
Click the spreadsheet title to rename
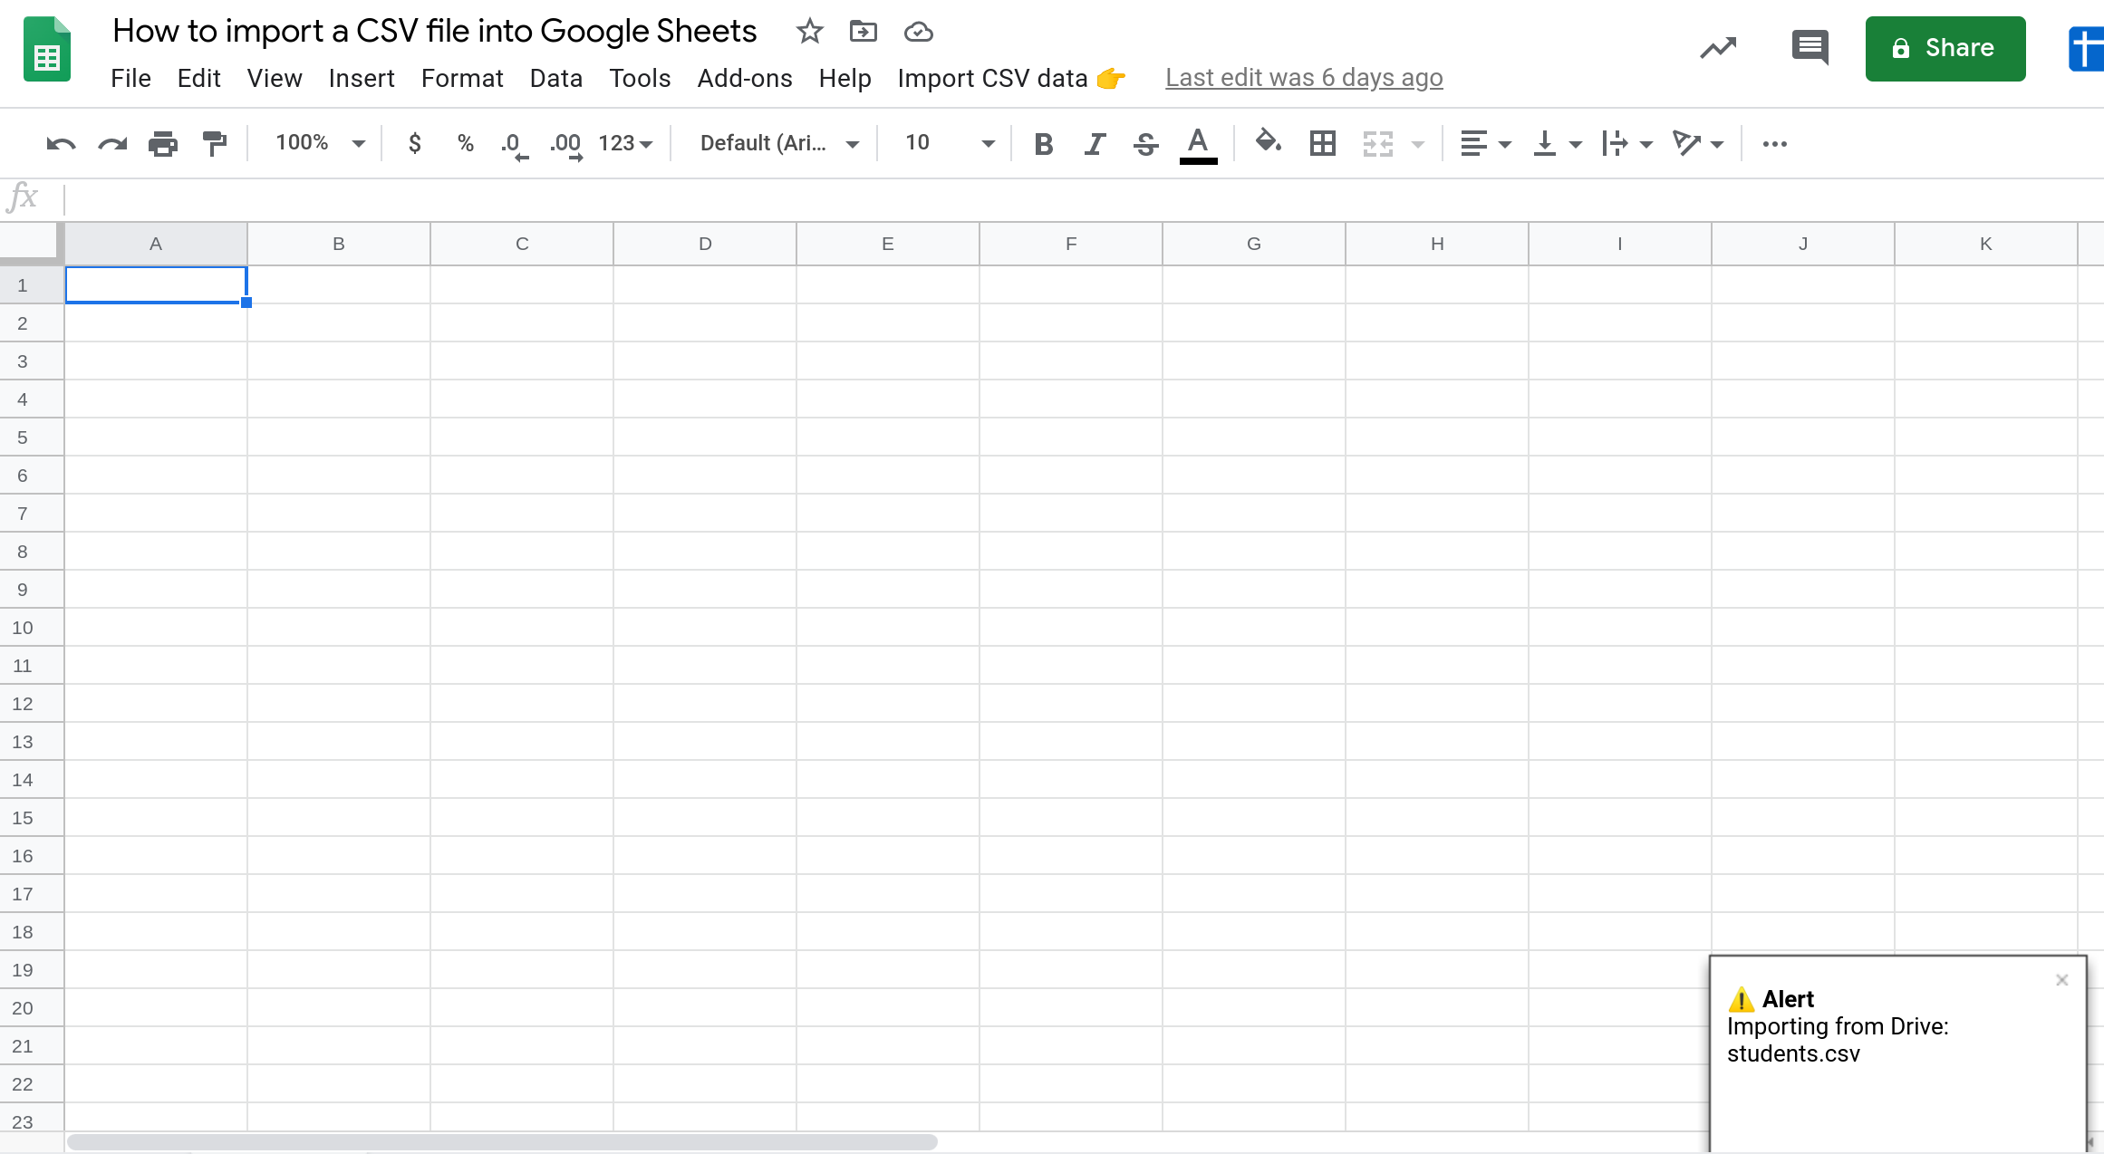click(435, 31)
